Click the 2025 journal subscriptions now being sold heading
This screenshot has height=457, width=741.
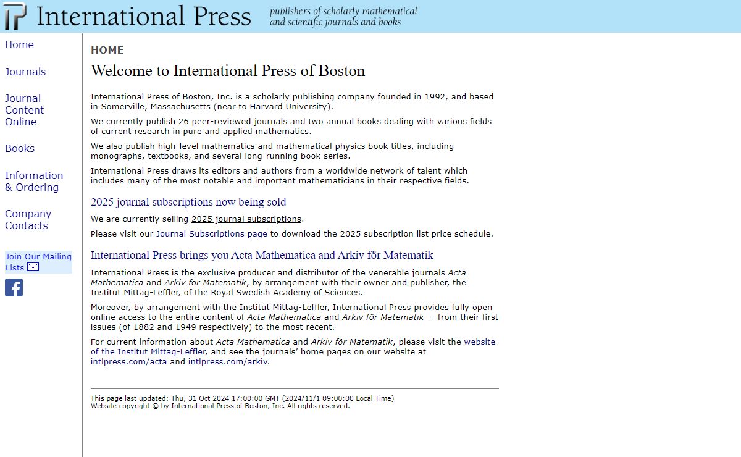click(x=188, y=203)
